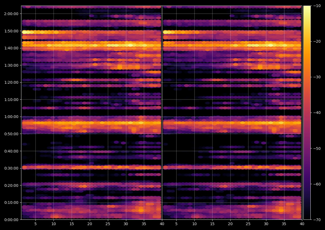
Task: Click the −60 colorbar tick label
Action: [317, 184]
